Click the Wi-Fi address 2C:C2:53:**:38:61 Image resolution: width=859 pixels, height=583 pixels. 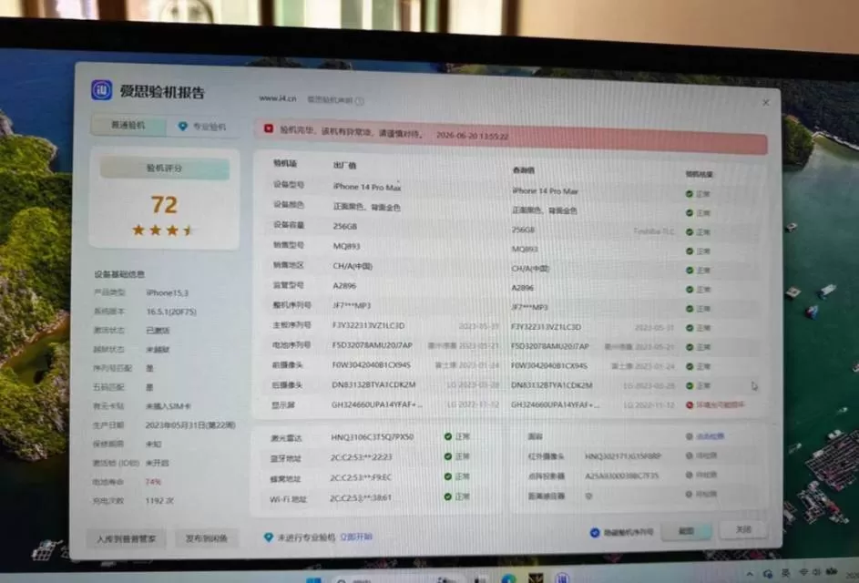(361, 498)
